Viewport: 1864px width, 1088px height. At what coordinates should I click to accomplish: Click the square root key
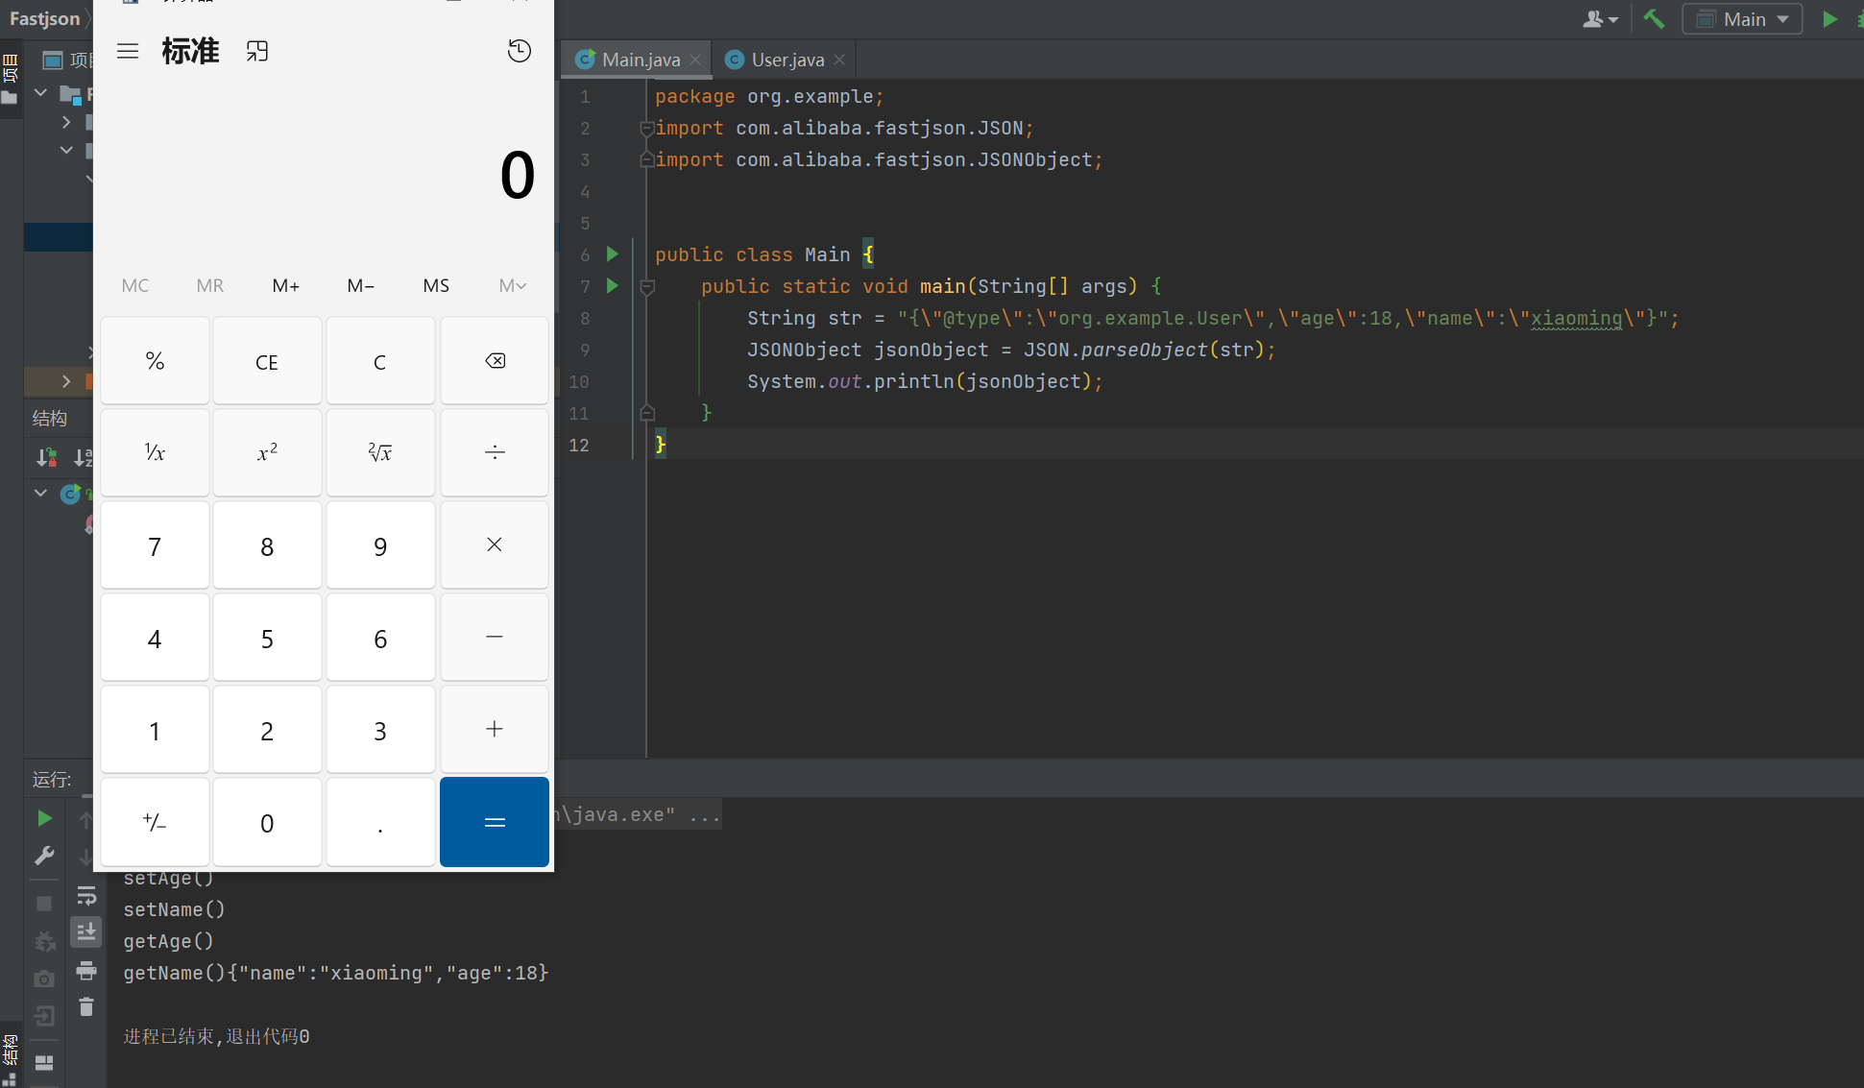pos(380,452)
